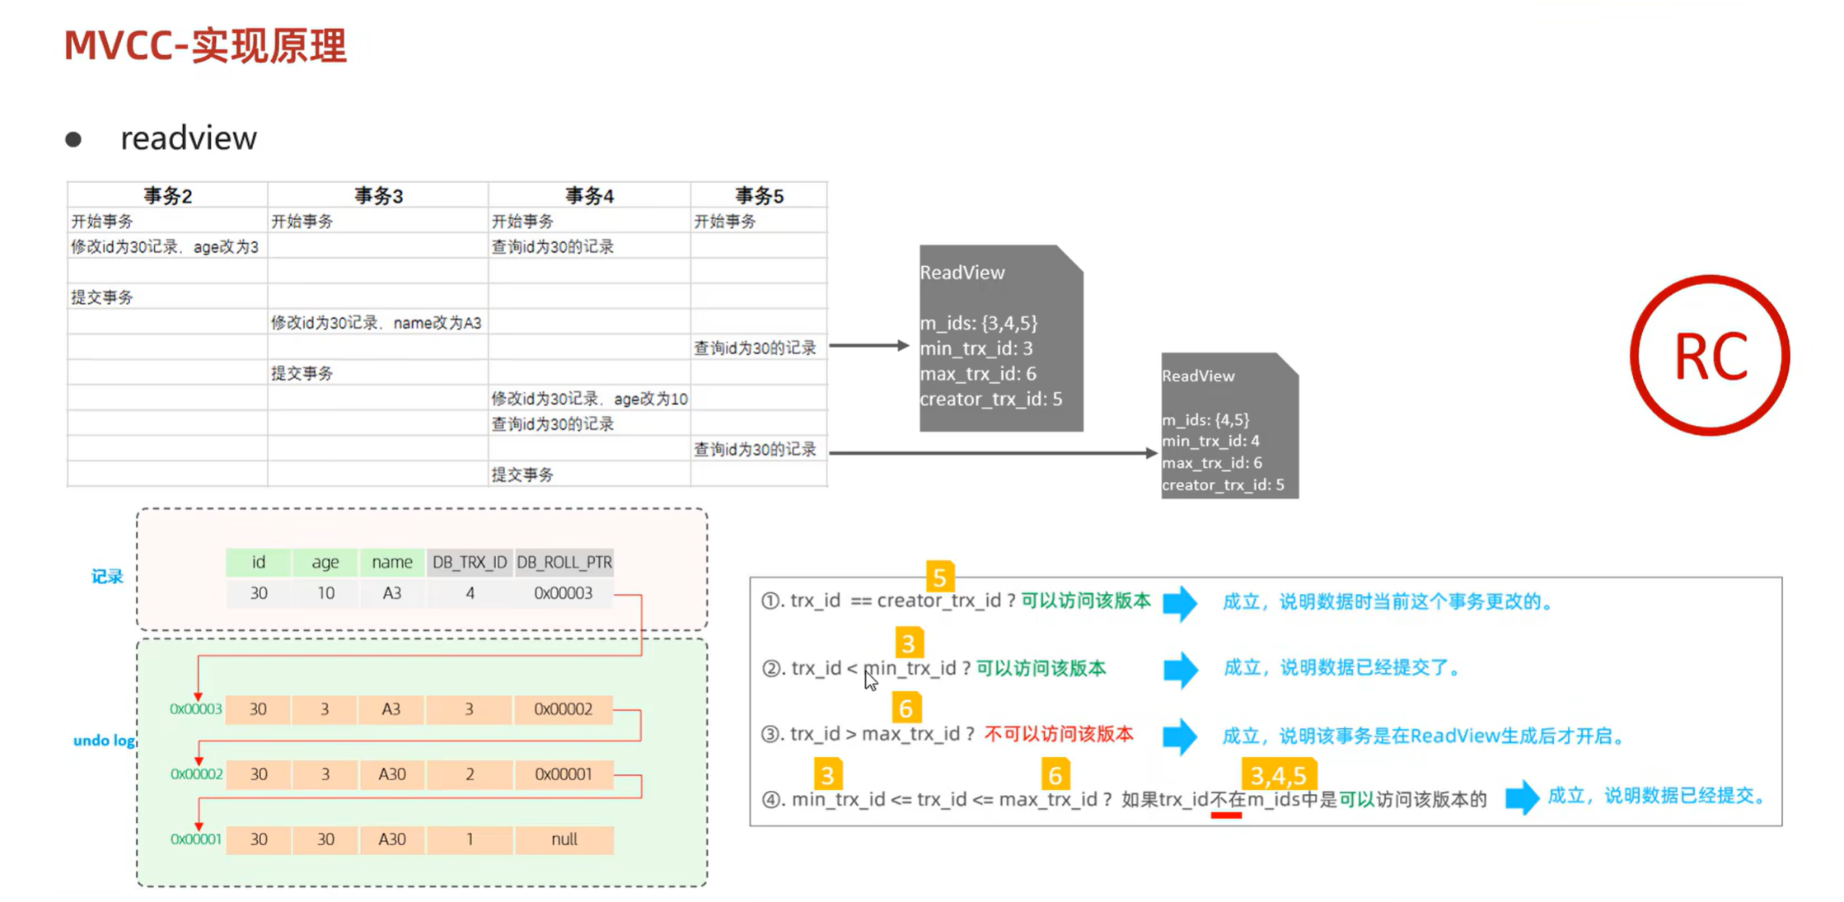This screenshot has height=902, width=1844.
Task: Select the id header cell
Action: click(259, 562)
